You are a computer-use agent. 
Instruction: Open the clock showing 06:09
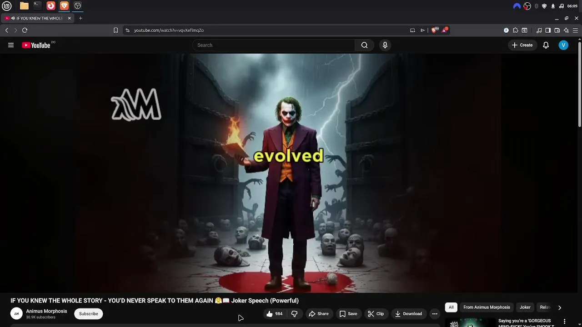(x=572, y=6)
